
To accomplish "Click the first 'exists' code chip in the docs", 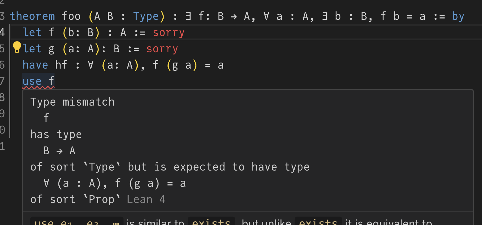I will [x=211, y=222].
